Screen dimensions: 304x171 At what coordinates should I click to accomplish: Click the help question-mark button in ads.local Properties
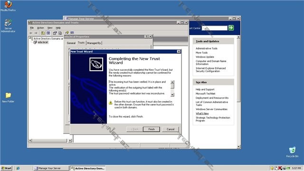click(146, 37)
